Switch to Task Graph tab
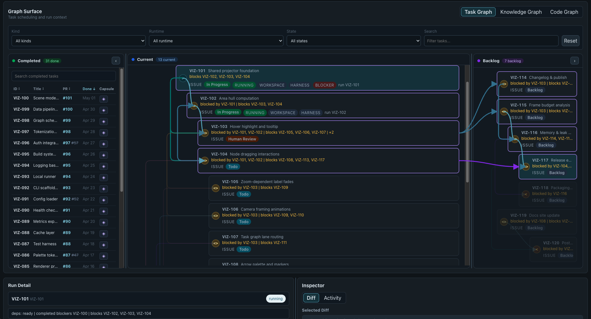591x319 pixels. [x=478, y=12]
